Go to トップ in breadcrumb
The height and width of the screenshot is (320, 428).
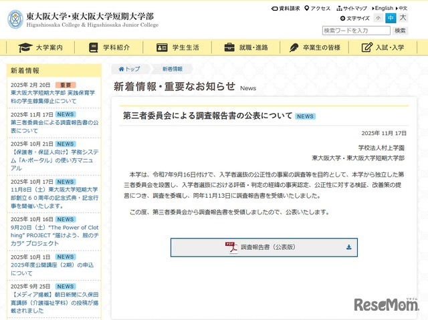129,69
